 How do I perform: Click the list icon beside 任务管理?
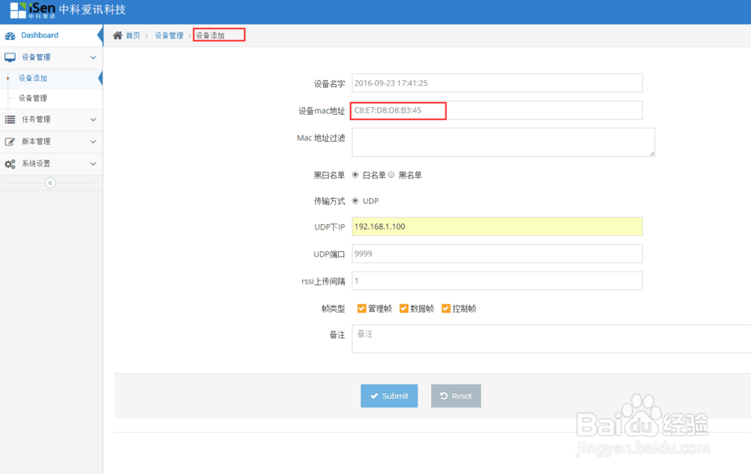tap(11, 119)
